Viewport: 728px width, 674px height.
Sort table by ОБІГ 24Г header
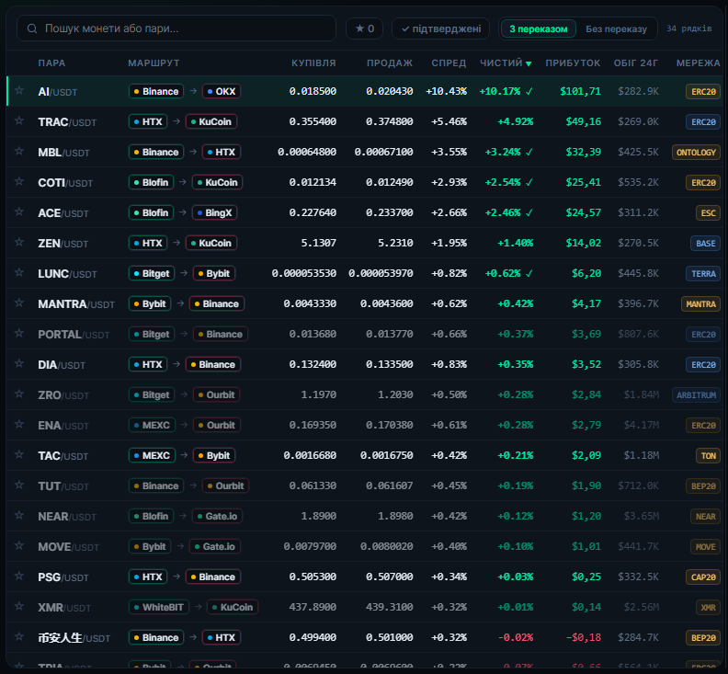[635, 63]
